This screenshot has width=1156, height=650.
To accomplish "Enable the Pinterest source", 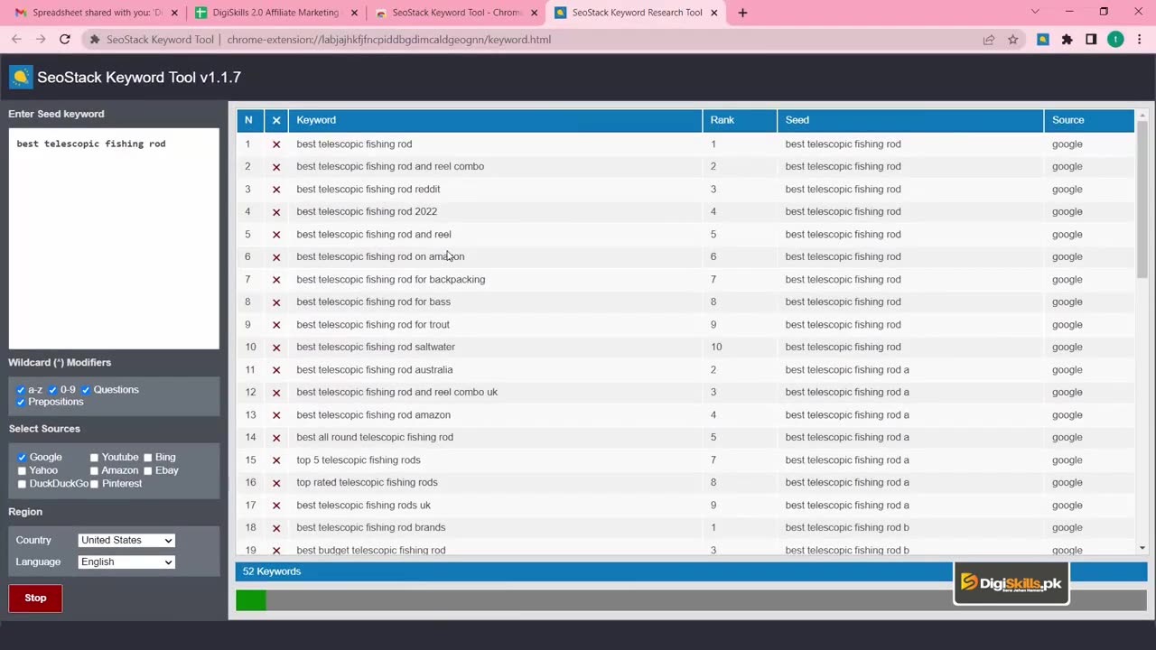I will point(94,485).
